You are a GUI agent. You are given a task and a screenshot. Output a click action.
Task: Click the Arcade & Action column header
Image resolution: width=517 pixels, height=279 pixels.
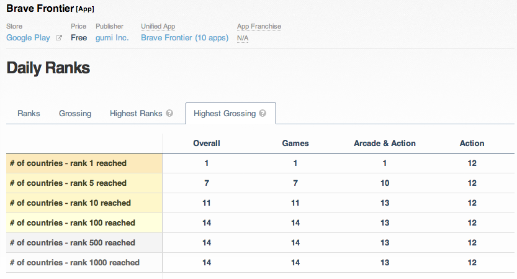point(385,144)
